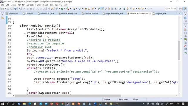Click the Save All icon
This screenshot has height=106, width=188.
[x=11, y=9]
